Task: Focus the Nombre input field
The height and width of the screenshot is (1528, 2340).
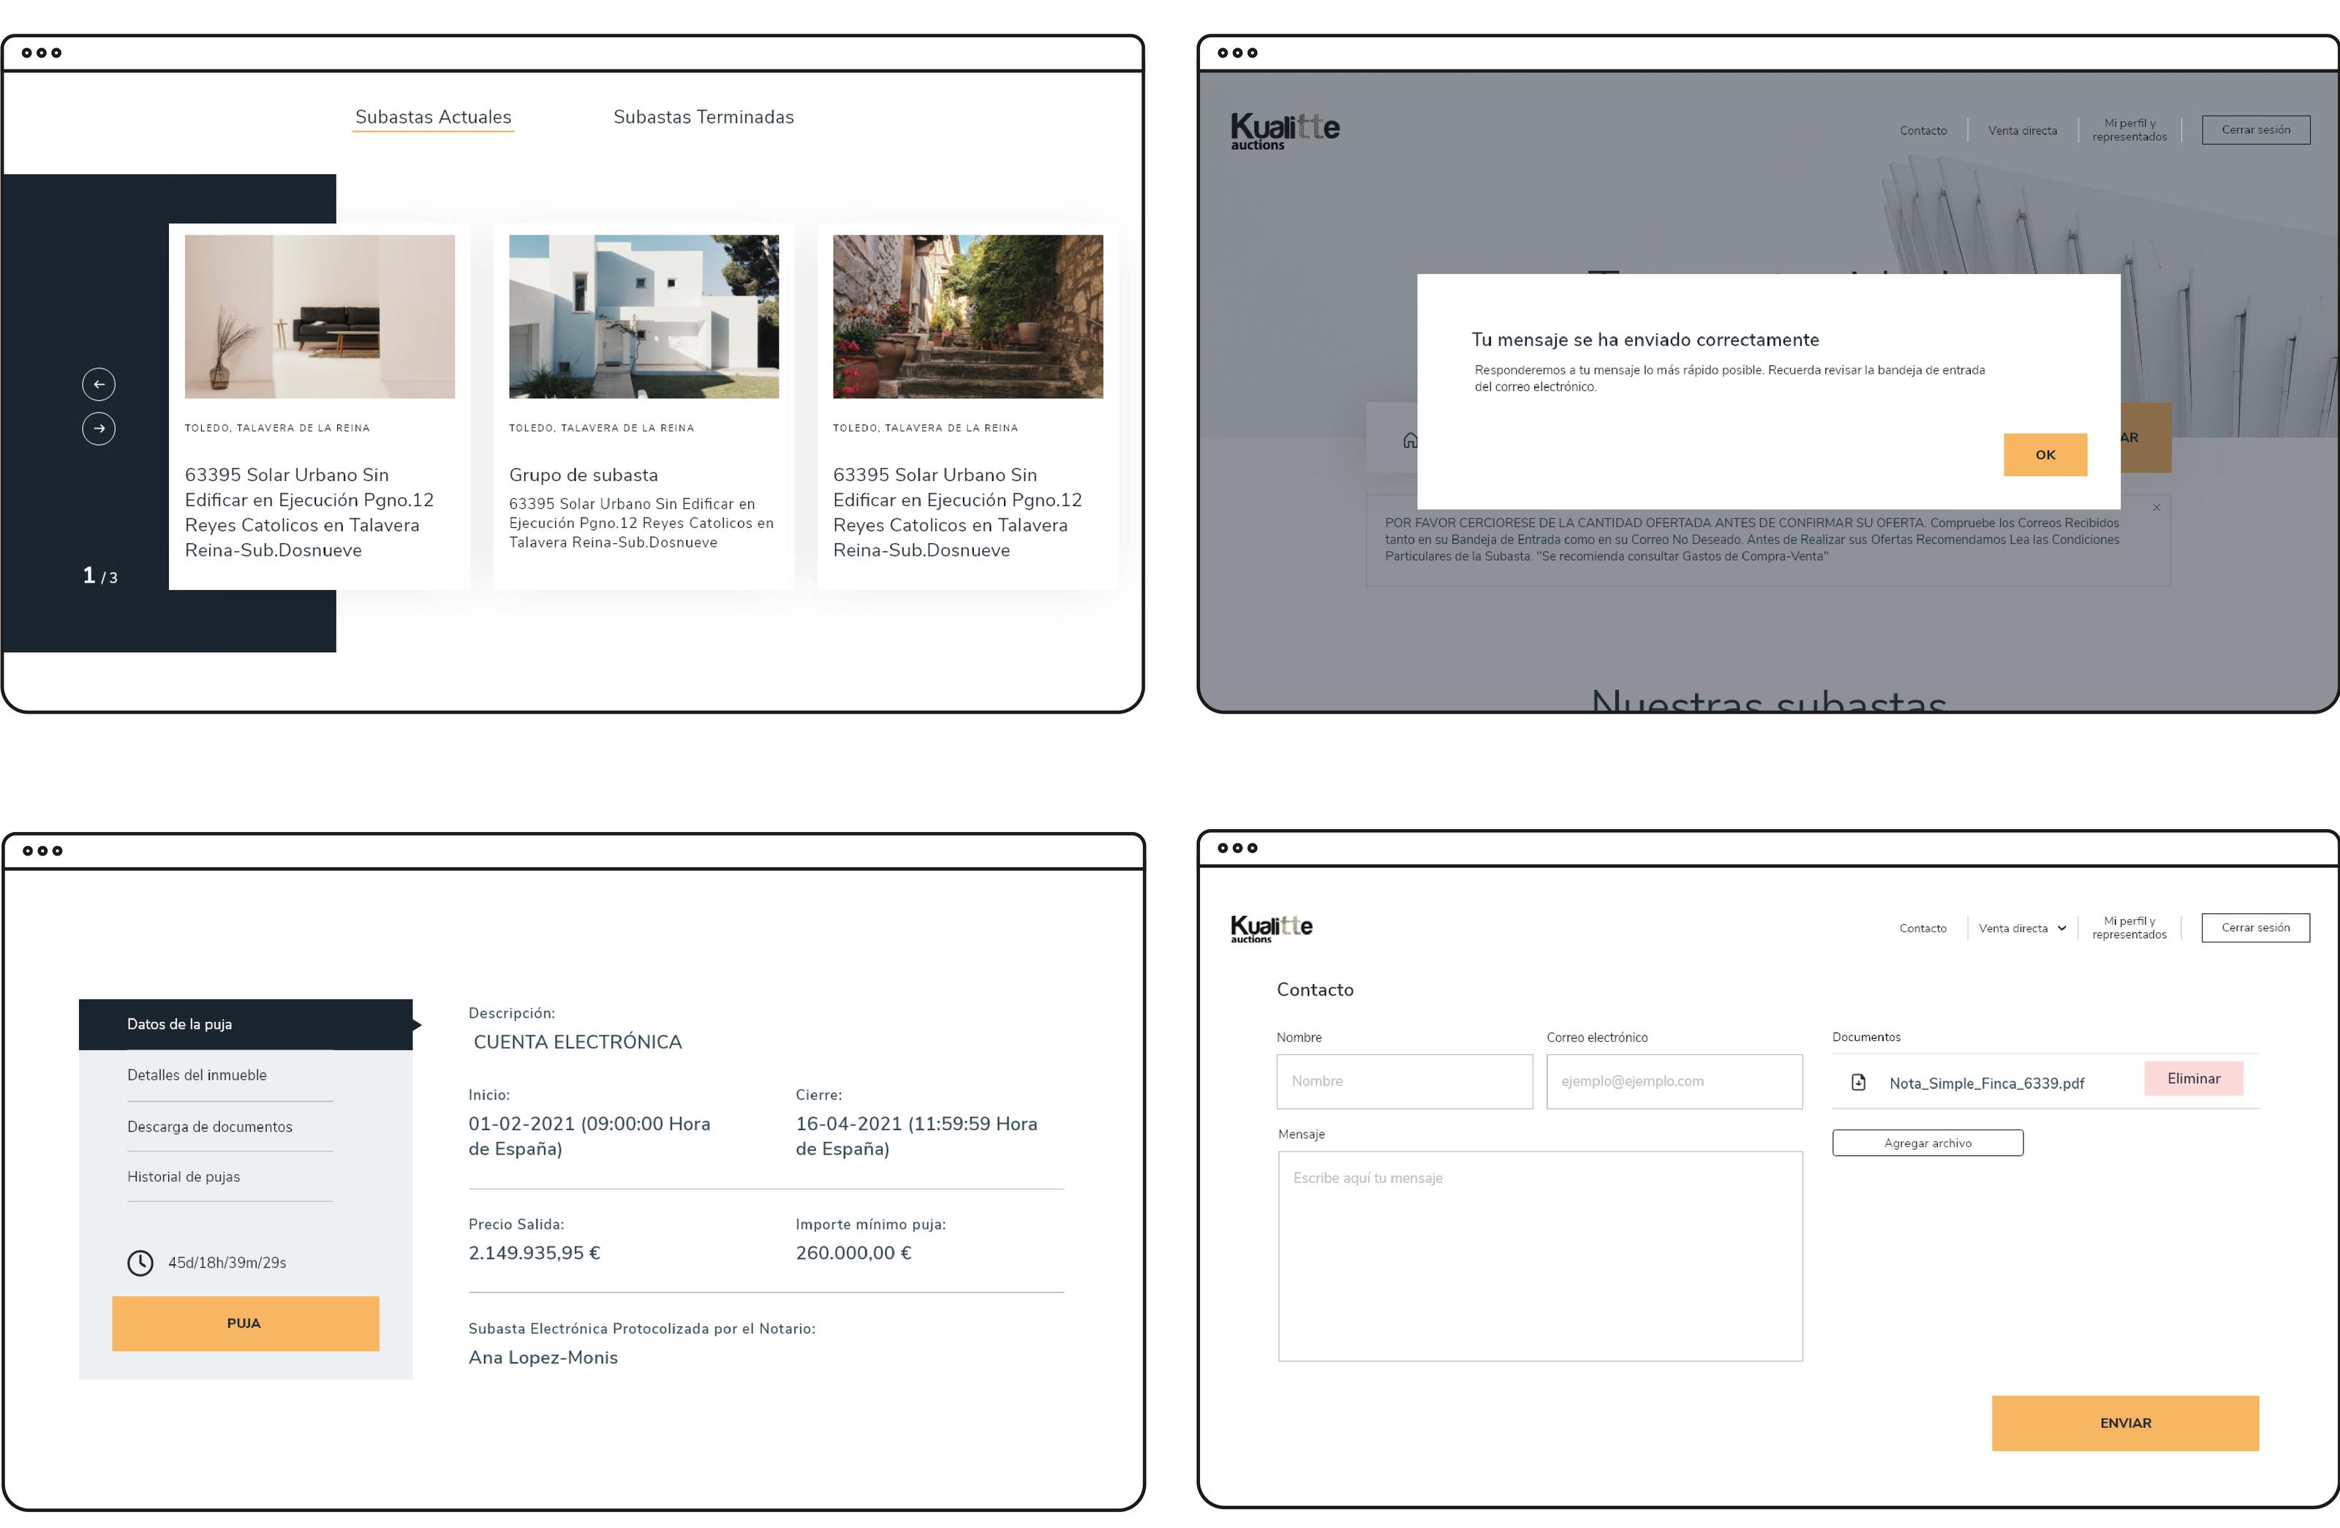Action: pyautogui.click(x=1404, y=1081)
